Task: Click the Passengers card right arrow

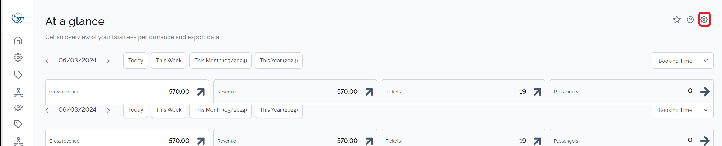Action: [x=705, y=91]
